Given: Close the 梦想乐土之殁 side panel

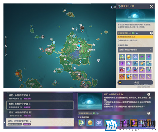Looking at the screenshot, I should pos(151,6).
